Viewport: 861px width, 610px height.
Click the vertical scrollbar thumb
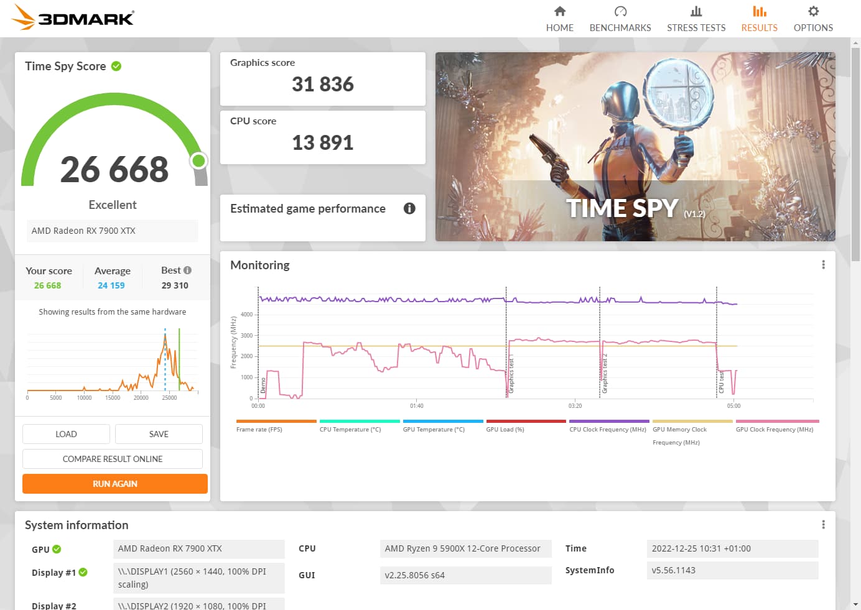(855, 155)
